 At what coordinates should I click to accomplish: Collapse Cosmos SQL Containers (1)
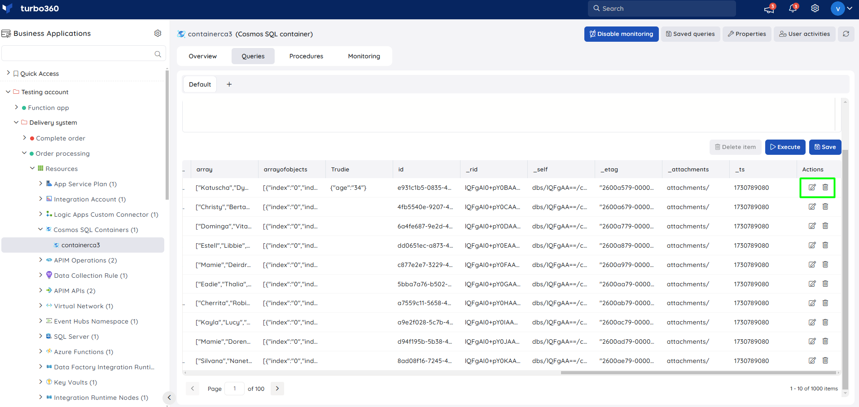[40, 229]
